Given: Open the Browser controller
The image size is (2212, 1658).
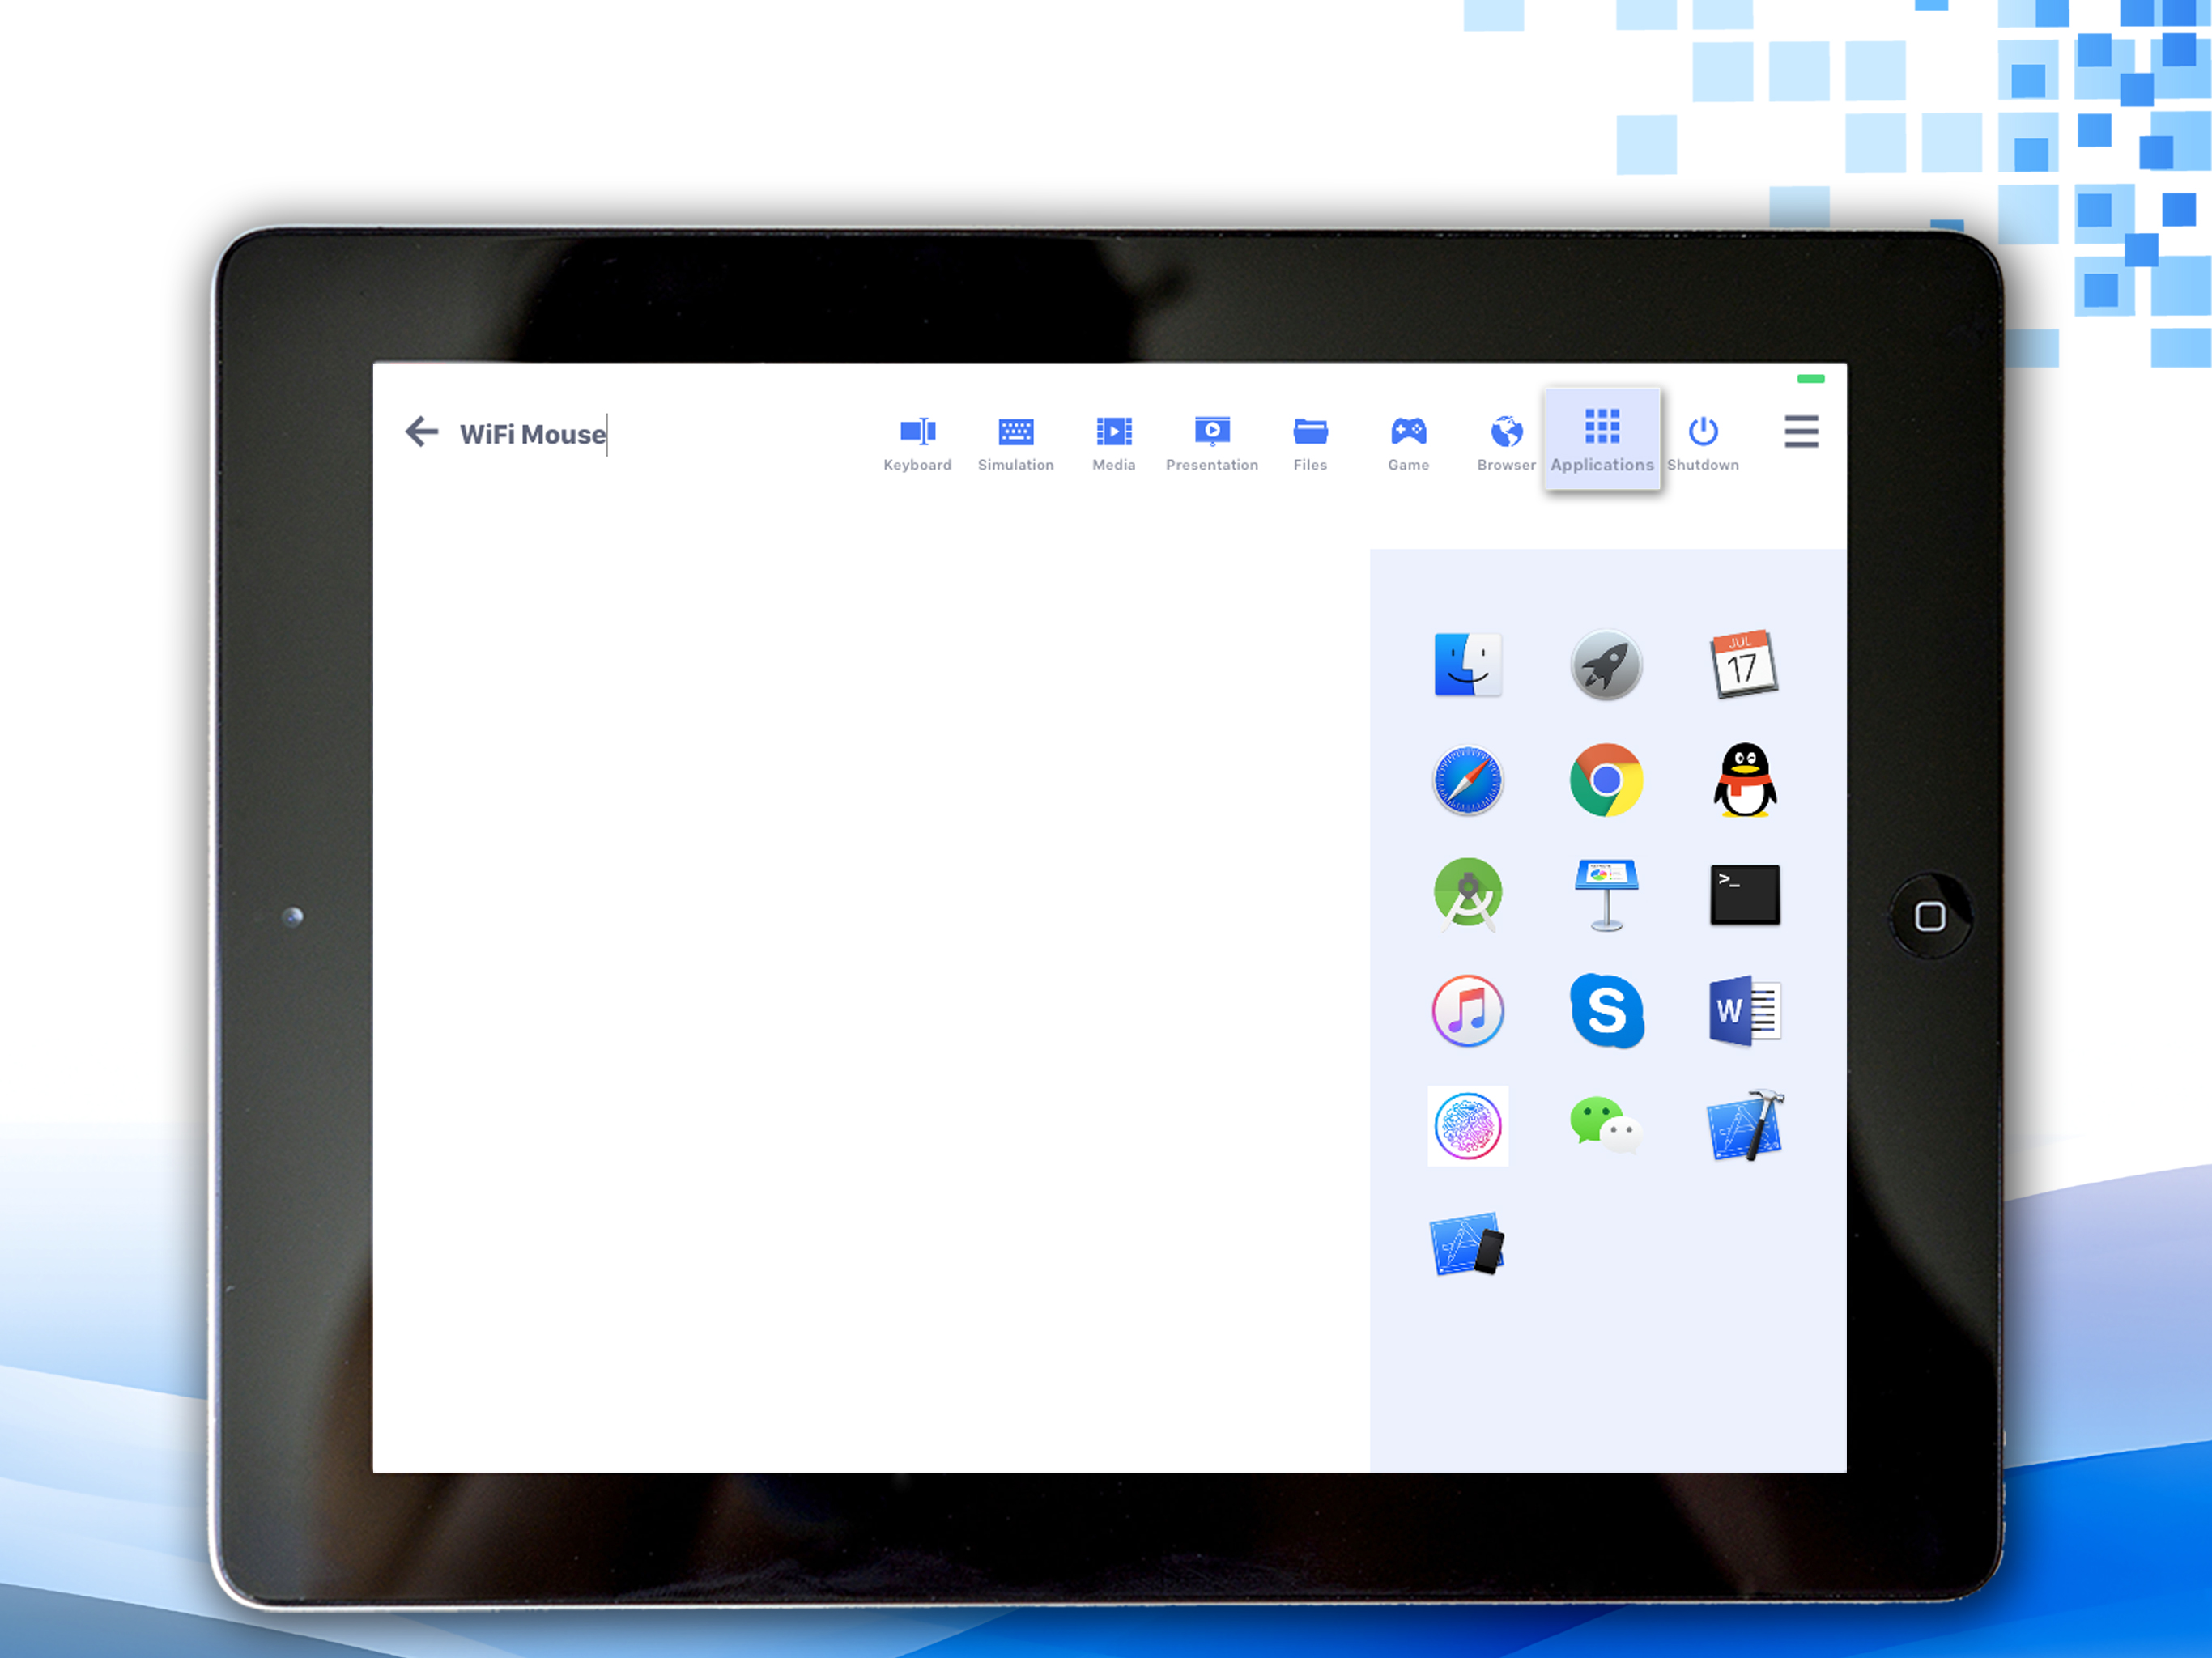Looking at the screenshot, I should pyautogui.click(x=1506, y=444).
